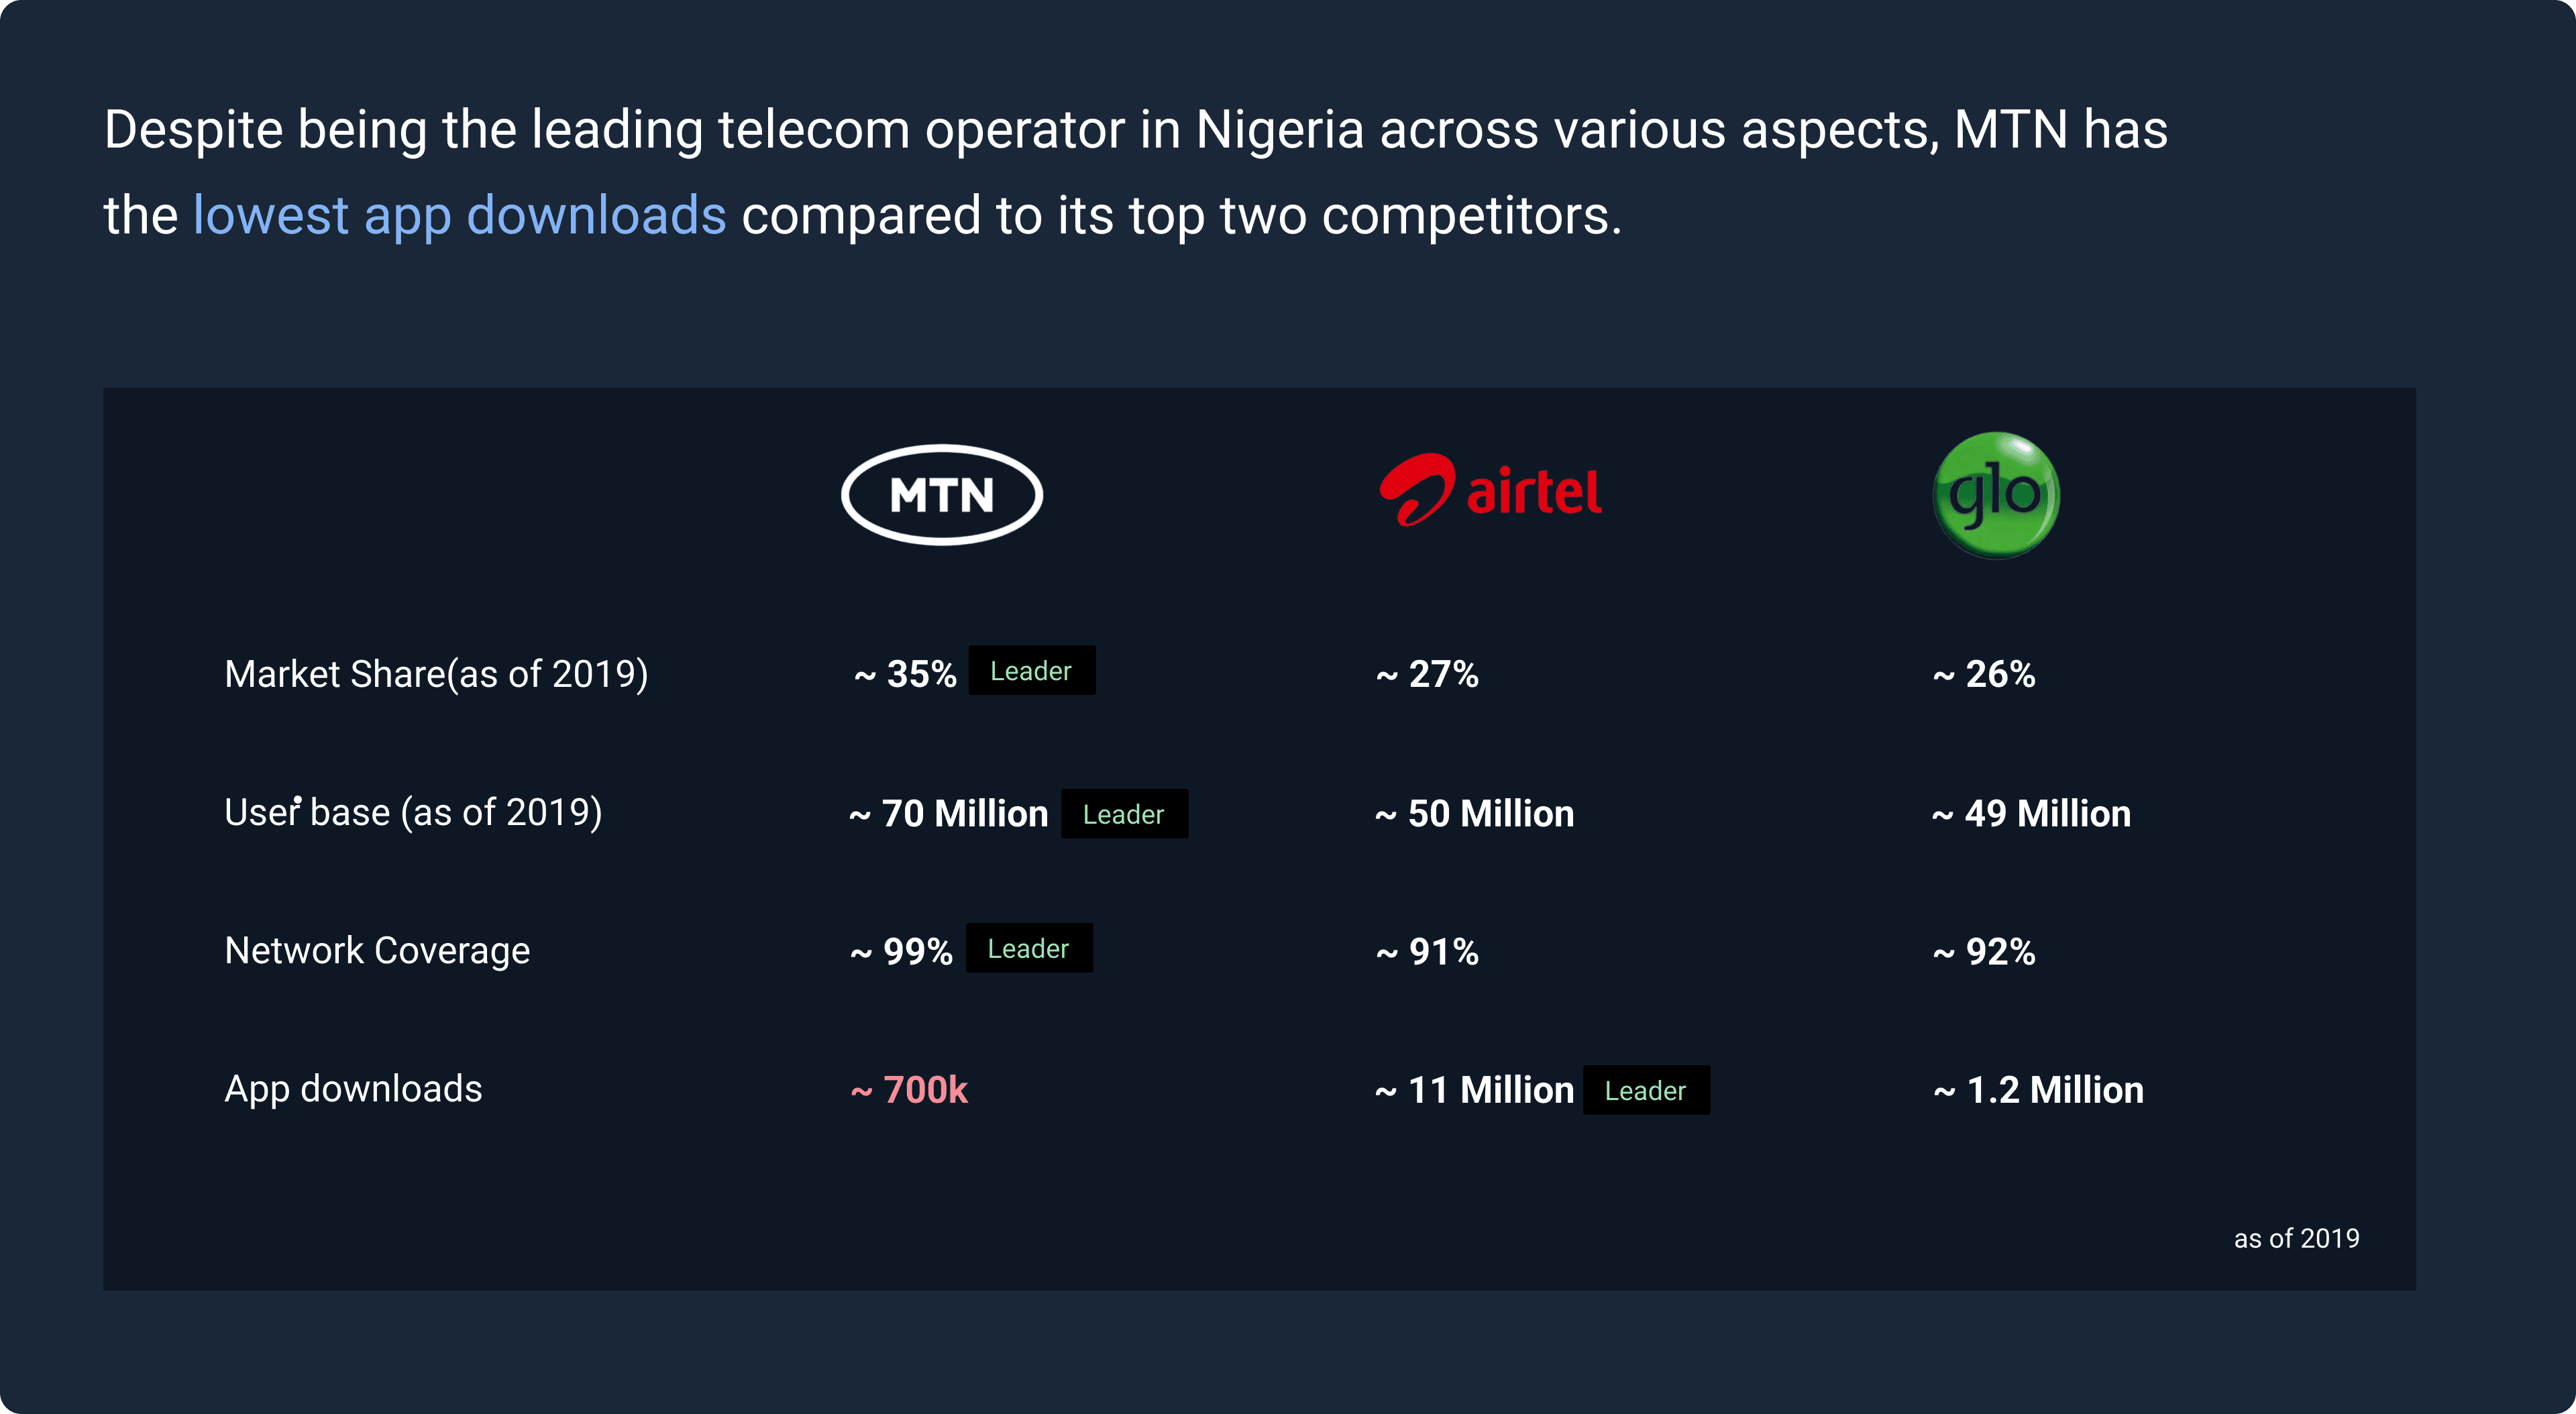Click MTN's red 700k downloads value
Image resolution: width=2576 pixels, height=1414 pixels.
point(909,1090)
